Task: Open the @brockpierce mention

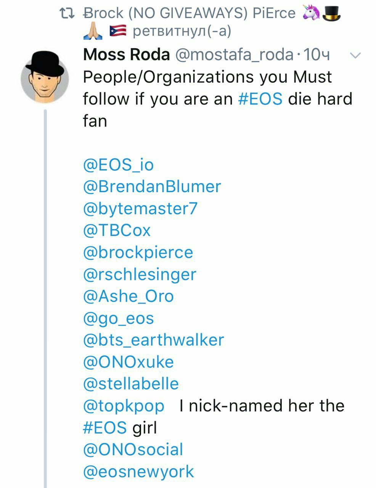Action: pos(138,252)
